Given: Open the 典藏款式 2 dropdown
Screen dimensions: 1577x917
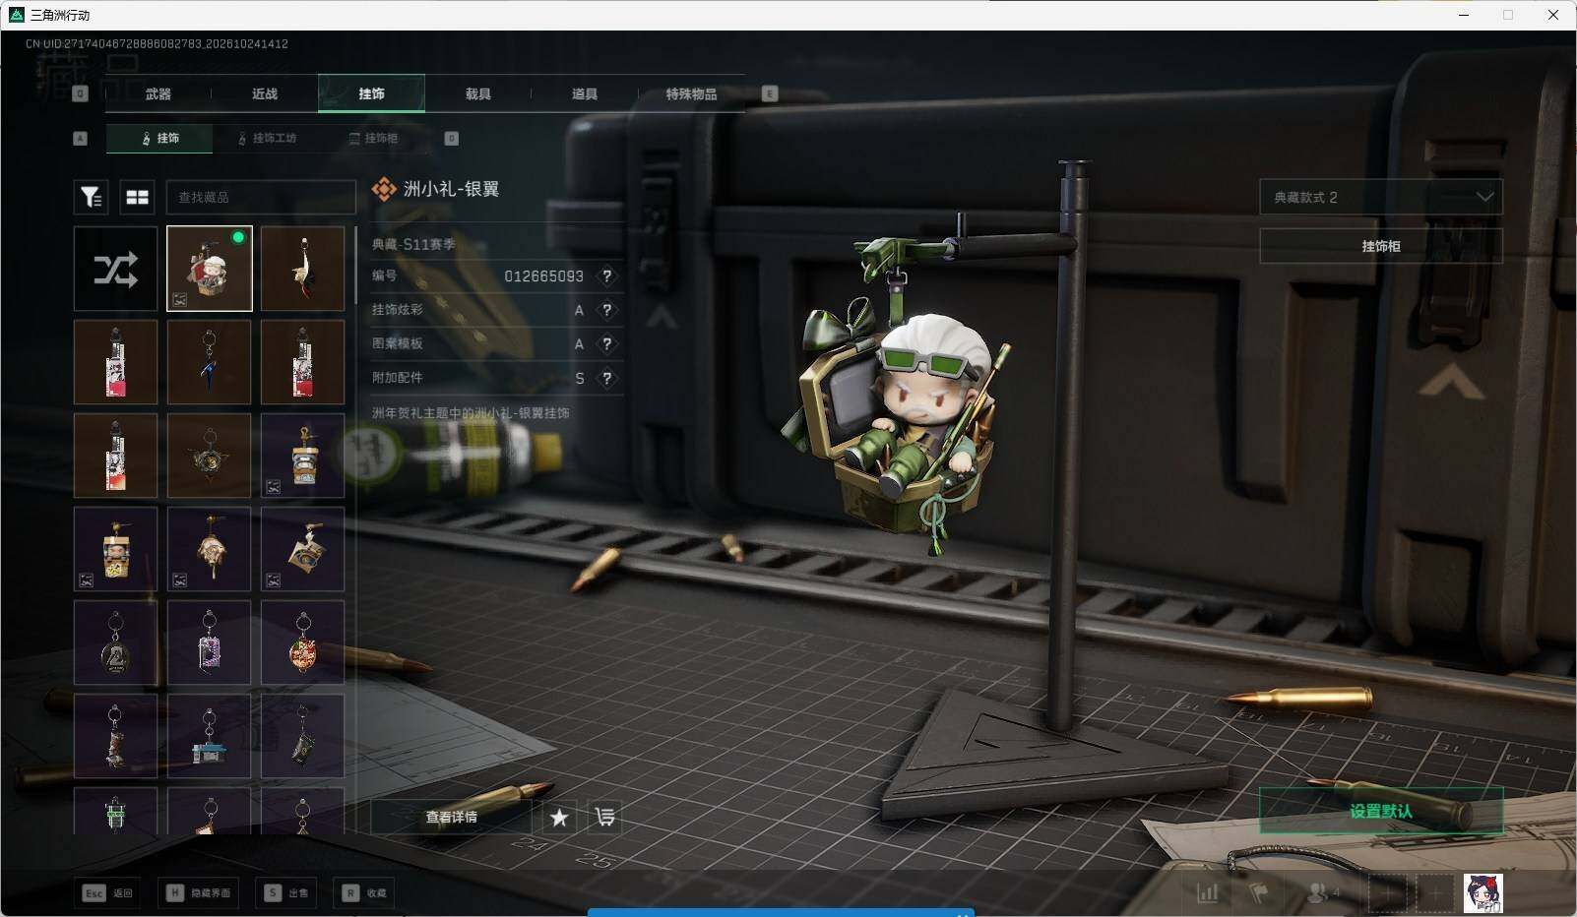Looking at the screenshot, I should 1381,197.
